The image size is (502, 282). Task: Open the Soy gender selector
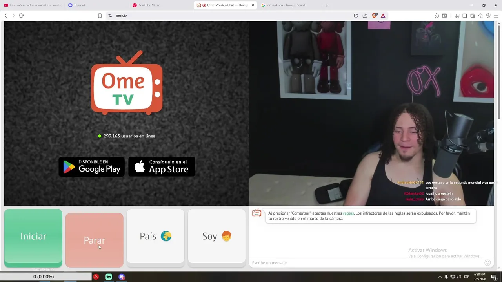click(217, 236)
